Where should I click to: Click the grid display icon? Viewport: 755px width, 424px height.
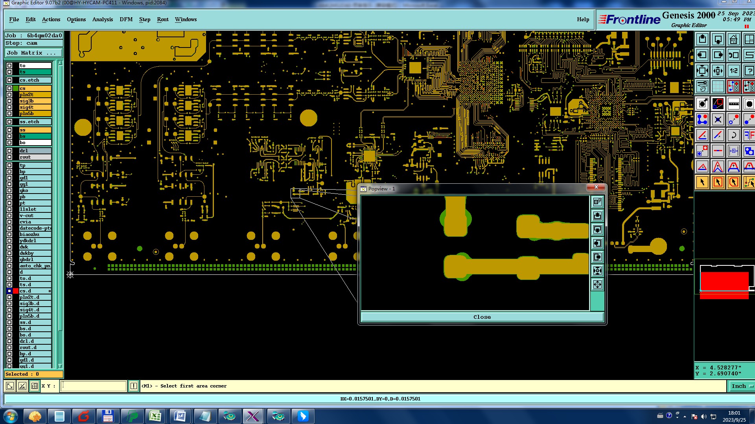pyautogui.click(x=718, y=86)
